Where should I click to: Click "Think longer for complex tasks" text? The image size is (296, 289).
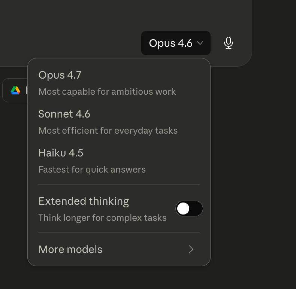point(102,218)
